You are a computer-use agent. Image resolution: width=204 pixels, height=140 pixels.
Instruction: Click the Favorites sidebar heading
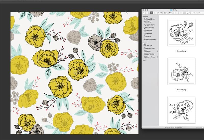[x=145, y=17]
